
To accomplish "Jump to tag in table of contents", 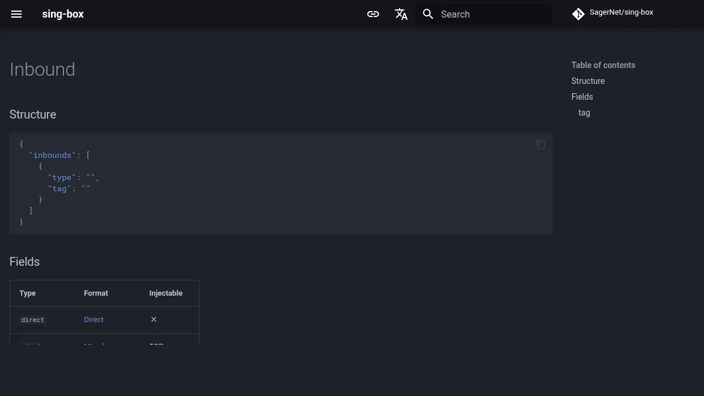I will (x=584, y=113).
